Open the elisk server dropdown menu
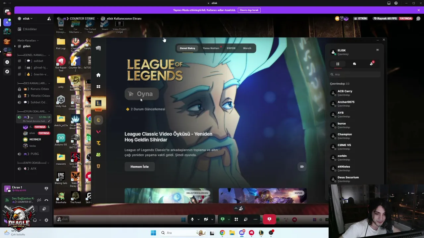Screen dimensions: 424x238 click(28, 19)
